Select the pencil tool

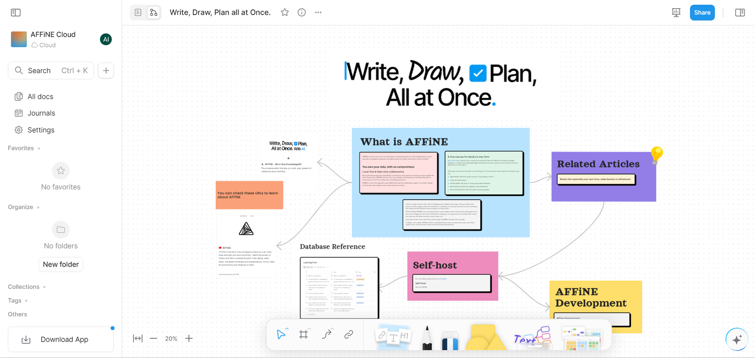pyautogui.click(x=427, y=337)
